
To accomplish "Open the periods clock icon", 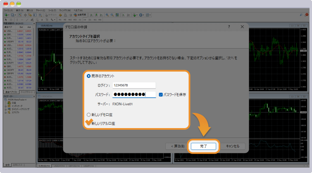I will pos(141,15).
